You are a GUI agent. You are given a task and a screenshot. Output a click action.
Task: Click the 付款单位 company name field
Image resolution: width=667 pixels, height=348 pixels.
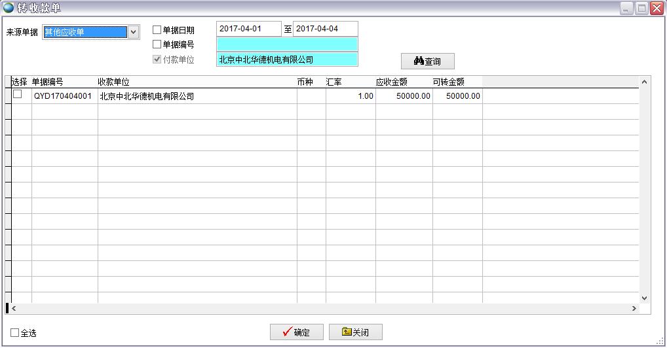[287, 60]
